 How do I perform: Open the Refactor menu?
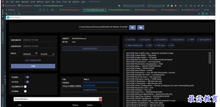40,2
